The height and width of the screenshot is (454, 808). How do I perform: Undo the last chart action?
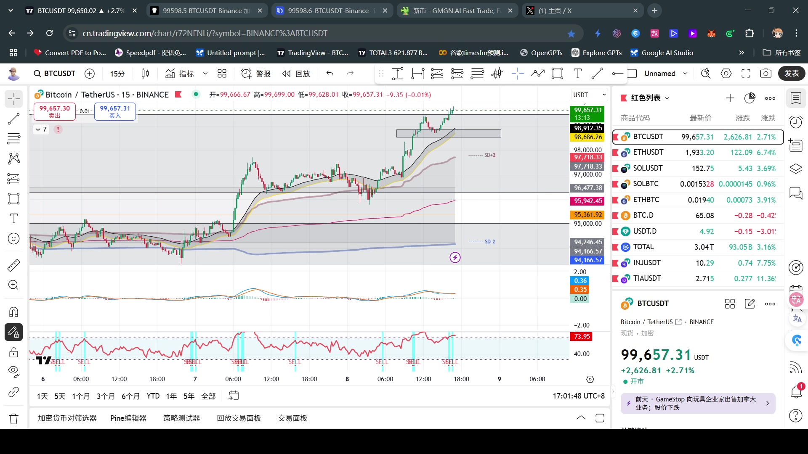[330, 74]
